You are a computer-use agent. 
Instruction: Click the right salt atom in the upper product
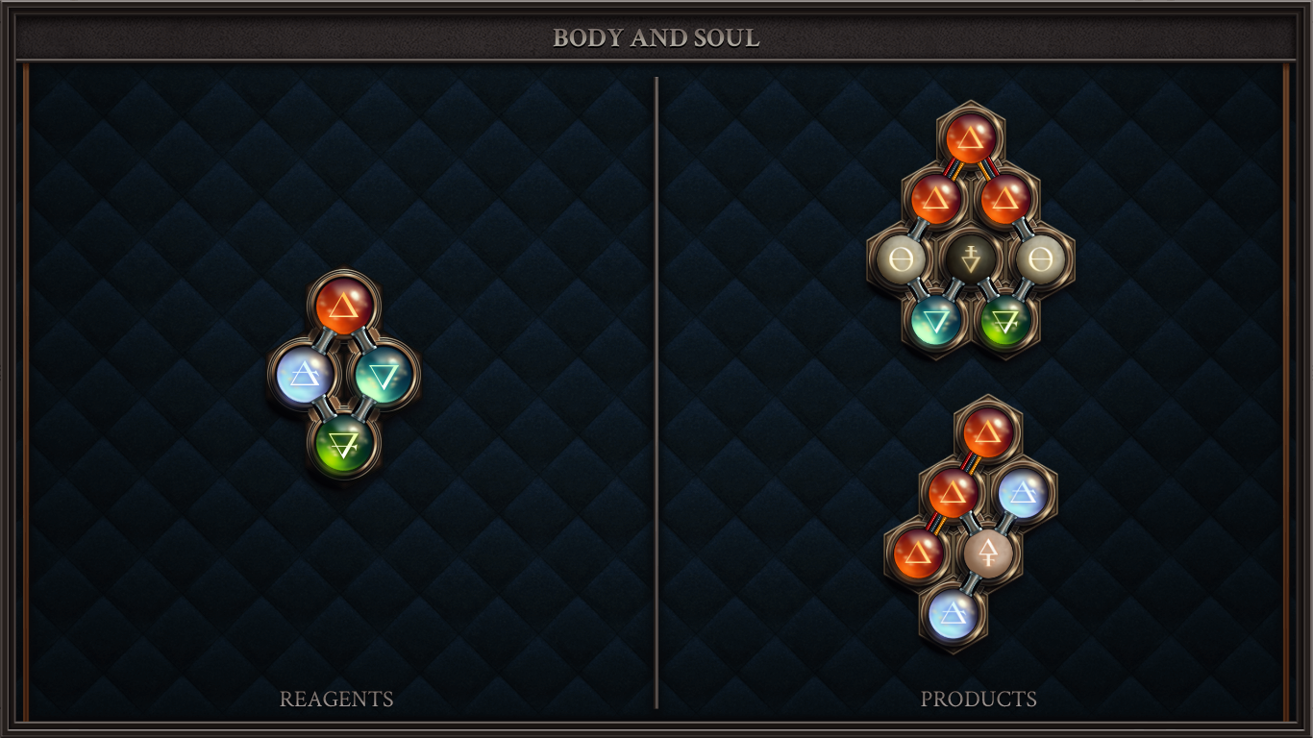pos(1040,258)
